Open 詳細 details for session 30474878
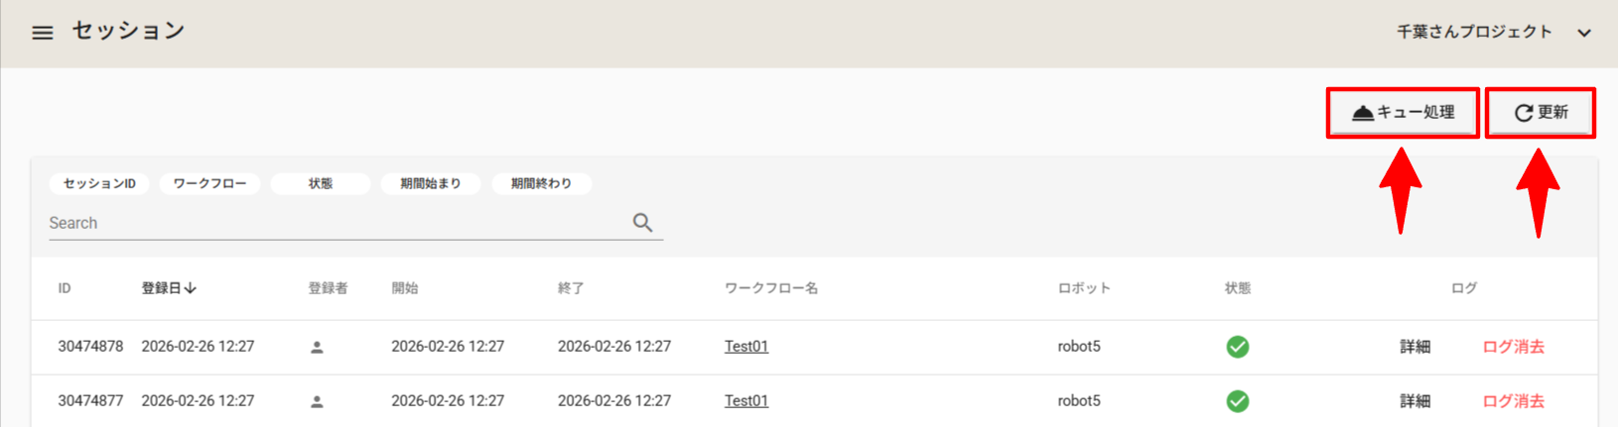Screen dimensions: 1618x427 tap(1415, 347)
